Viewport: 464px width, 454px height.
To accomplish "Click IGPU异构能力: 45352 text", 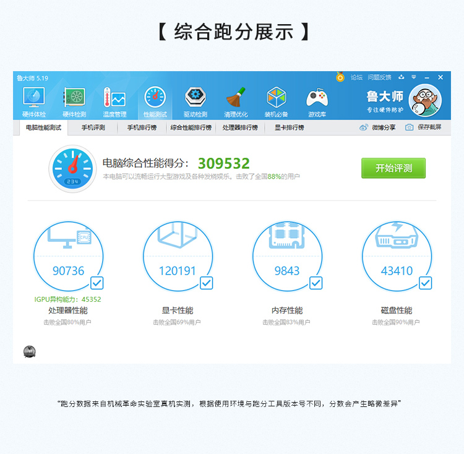I will pos(68,299).
